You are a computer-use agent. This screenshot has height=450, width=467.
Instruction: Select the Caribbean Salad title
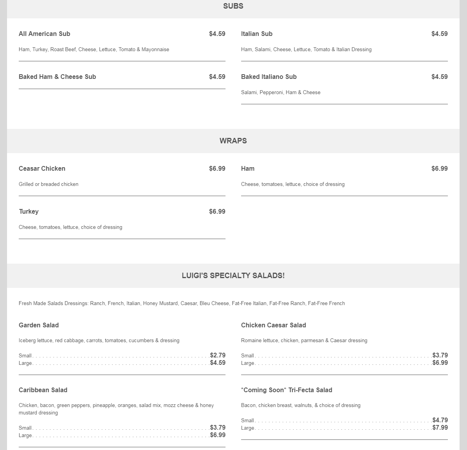[x=43, y=390]
